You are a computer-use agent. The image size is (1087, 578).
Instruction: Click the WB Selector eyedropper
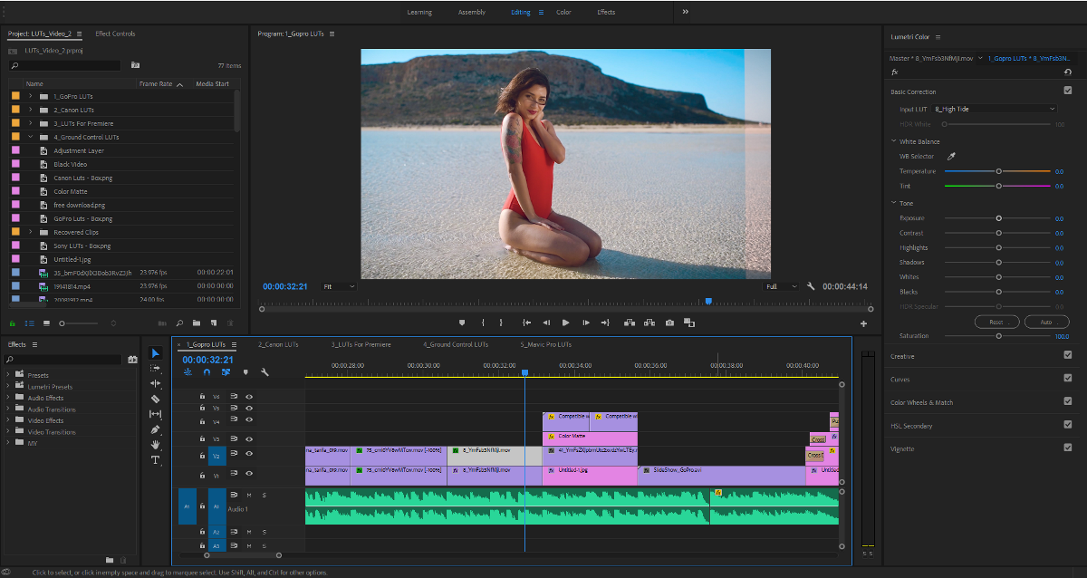(x=951, y=157)
